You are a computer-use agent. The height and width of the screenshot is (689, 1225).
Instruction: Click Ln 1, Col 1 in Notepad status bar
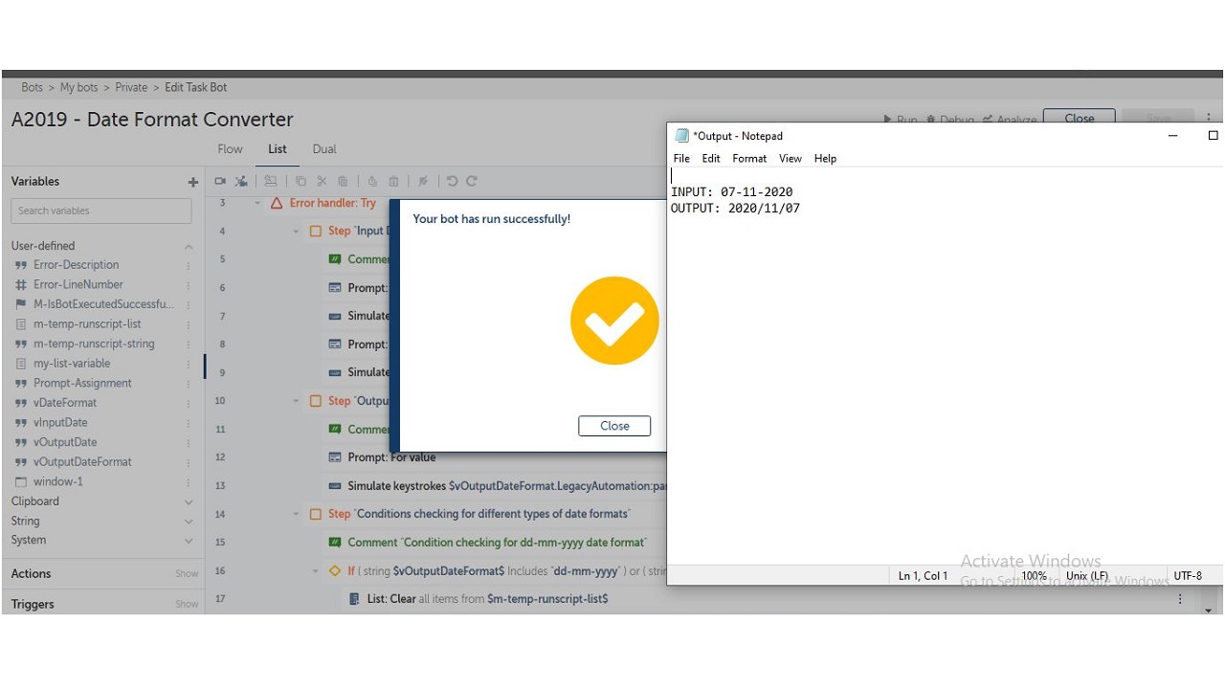tap(923, 576)
